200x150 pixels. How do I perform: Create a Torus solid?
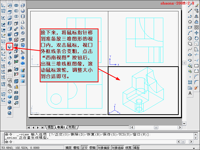pos(22,33)
